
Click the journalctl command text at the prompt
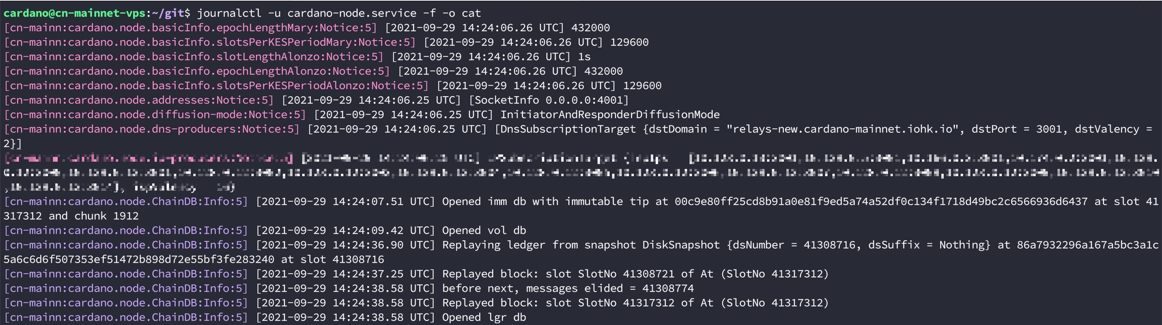[x=339, y=13]
